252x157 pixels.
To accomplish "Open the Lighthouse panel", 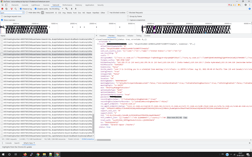I will 35,5.
